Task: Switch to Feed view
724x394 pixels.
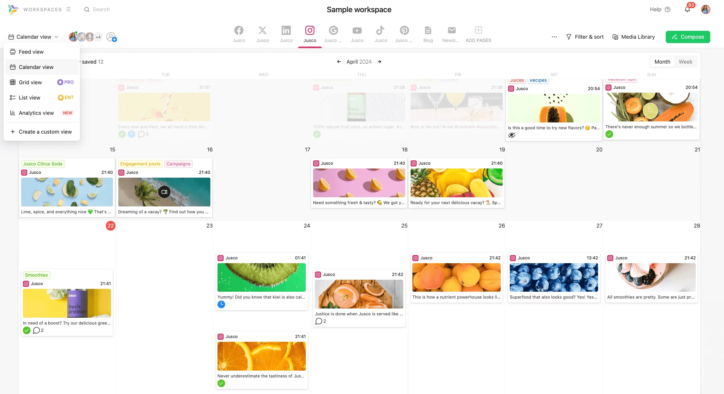Action: pos(31,51)
